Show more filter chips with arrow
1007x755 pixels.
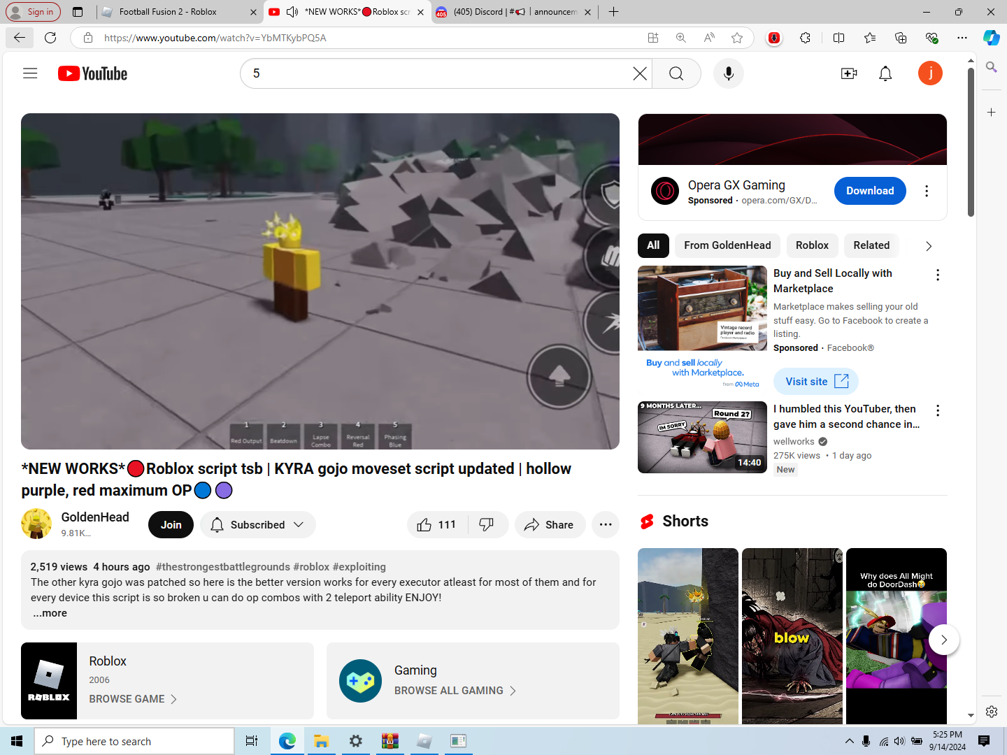tap(929, 246)
